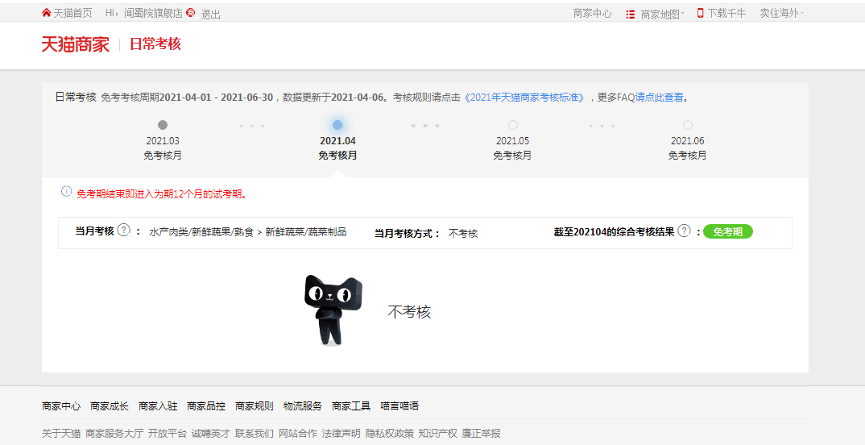The image size is (865, 445).
Task: Open 《2021年天猫商家考核标准》 link
Action: coord(524,98)
